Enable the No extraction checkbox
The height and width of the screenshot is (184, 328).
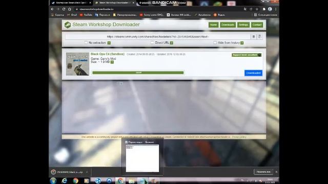click(86, 42)
